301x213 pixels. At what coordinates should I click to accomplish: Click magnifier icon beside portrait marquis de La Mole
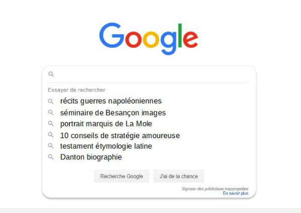pos(51,124)
